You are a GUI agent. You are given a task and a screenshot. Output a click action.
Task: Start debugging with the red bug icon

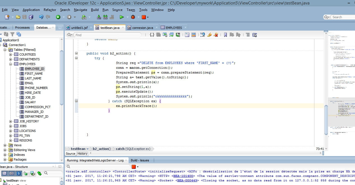click(133, 17)
